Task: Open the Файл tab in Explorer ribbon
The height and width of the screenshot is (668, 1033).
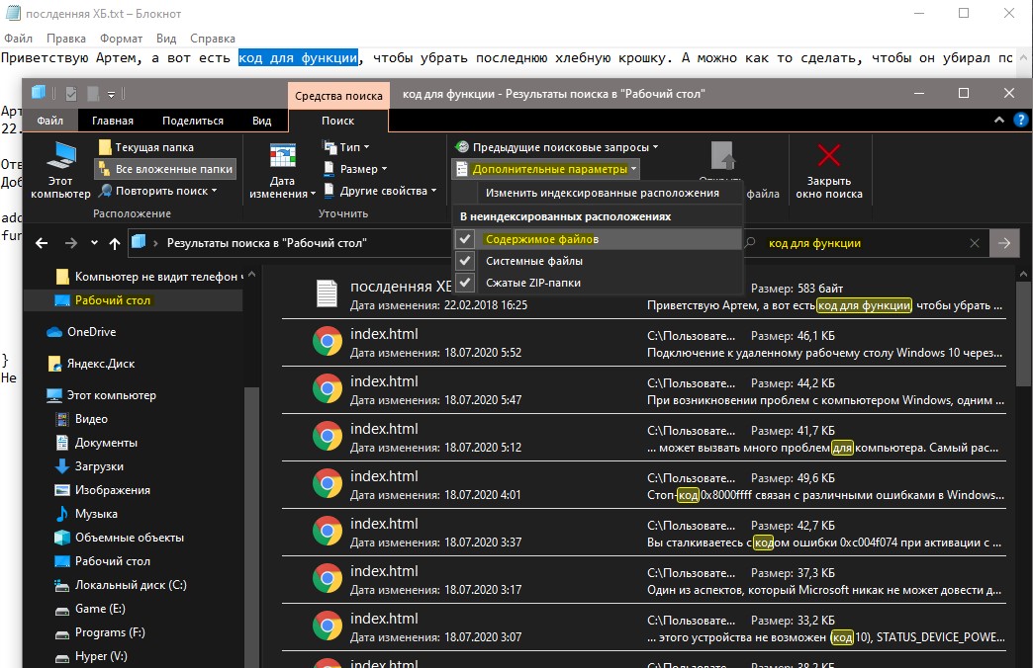Action: tap(50, 121)
